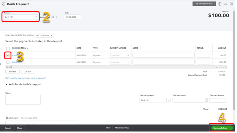Toggle the select-all header checkbox

pyautogui.click(x=8, y=48)
